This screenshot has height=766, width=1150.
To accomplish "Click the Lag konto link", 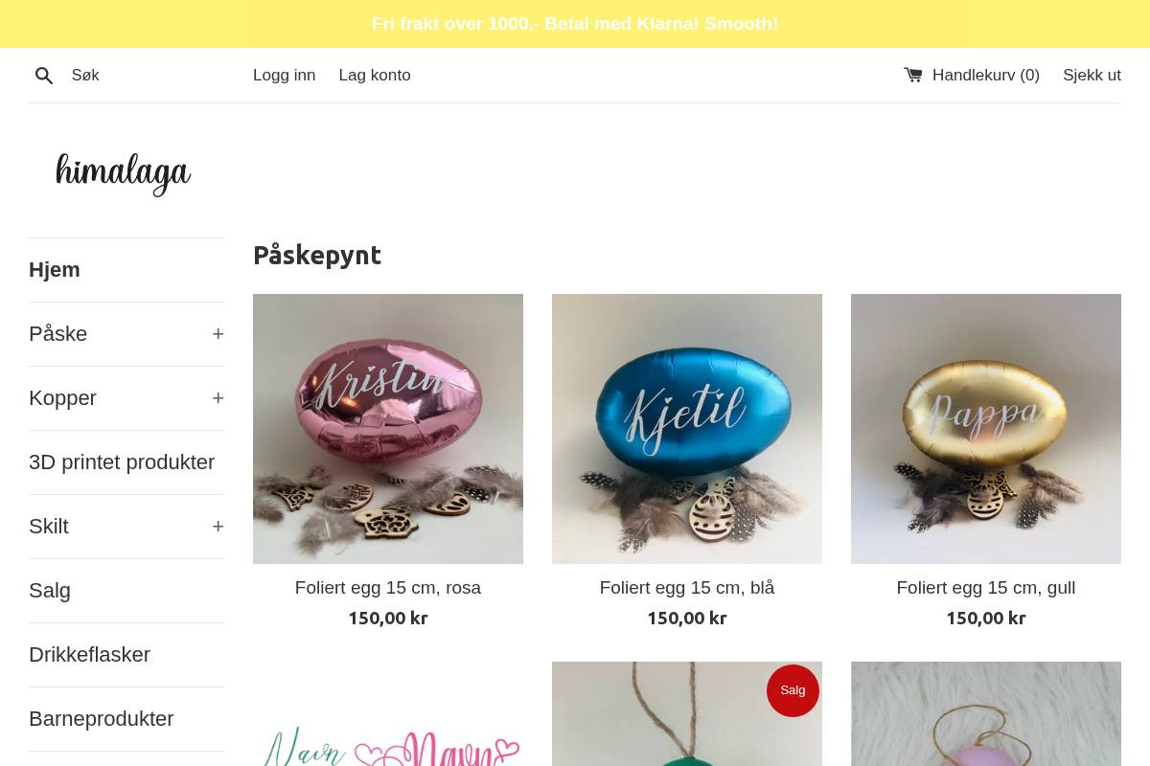I will pos(375,75).
